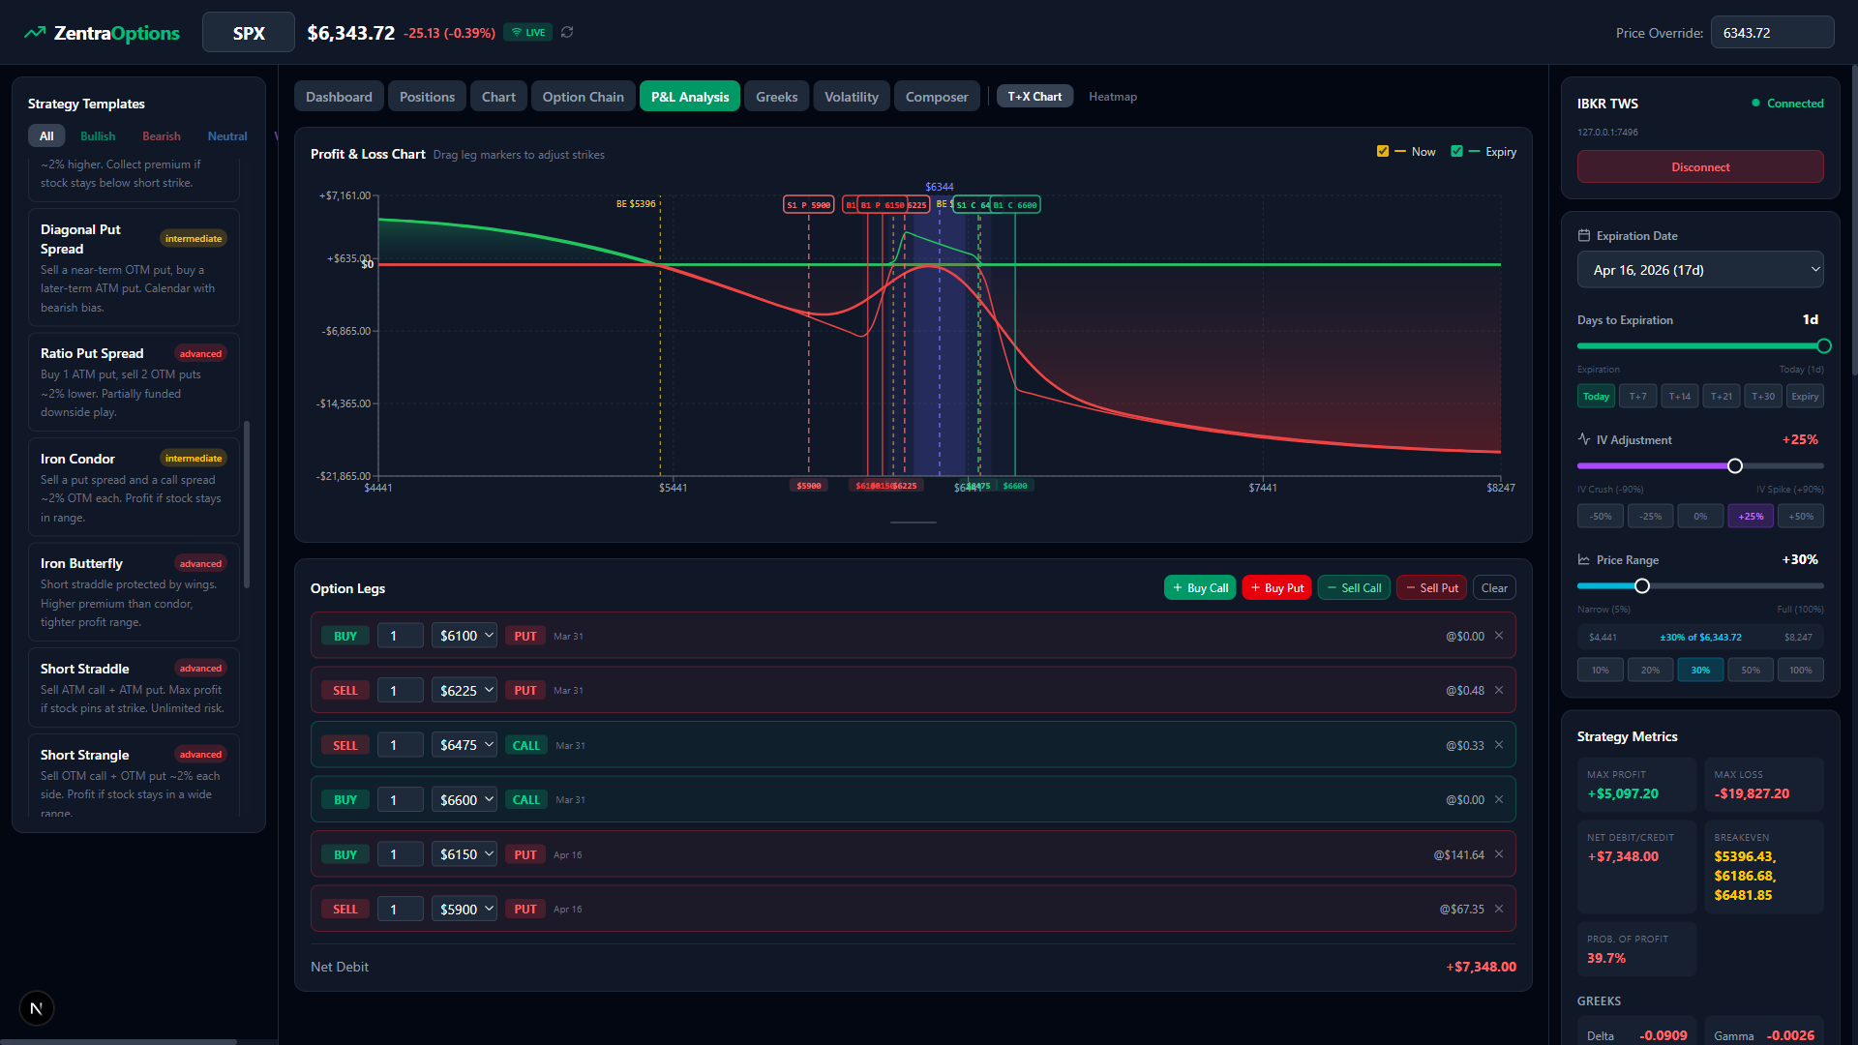
Task: Click the S1 P 5900 leg marker on chart
Action: (x=809, y=205)
